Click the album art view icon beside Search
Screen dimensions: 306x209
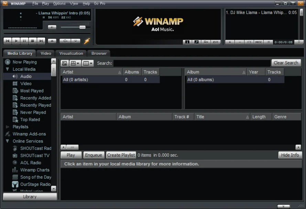(x=65, y=63)
